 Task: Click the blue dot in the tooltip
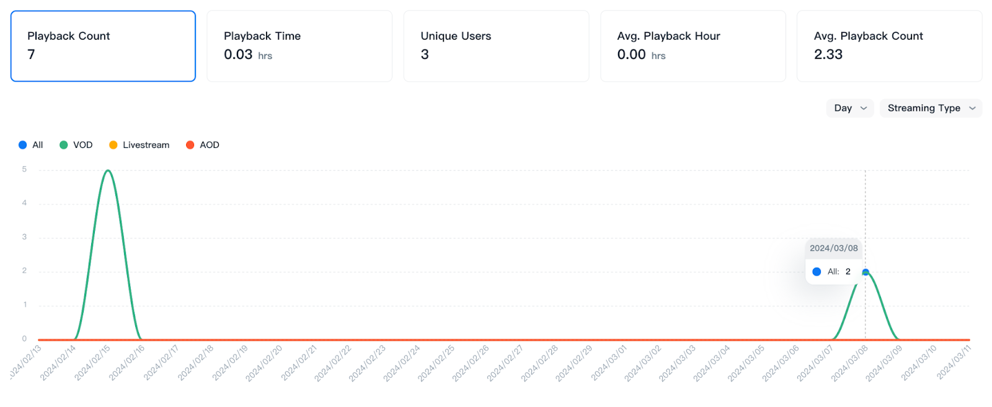pyautogui.click(x=817, y=271)
